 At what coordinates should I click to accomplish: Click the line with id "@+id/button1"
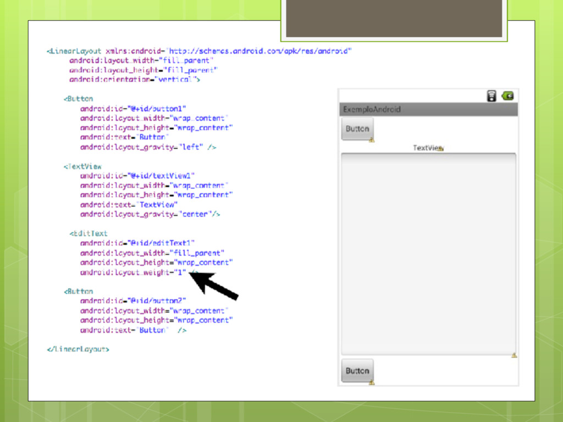pos(133,108)
